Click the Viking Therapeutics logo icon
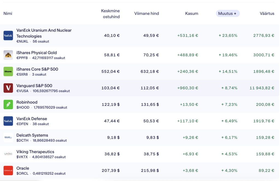This screenshot has width=280, height=181. (x=8, y=154)
